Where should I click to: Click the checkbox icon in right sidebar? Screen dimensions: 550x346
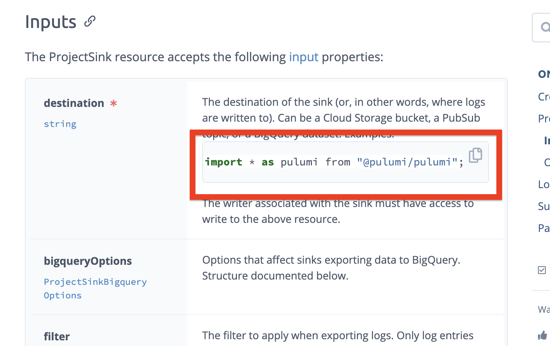coord(542,270)
